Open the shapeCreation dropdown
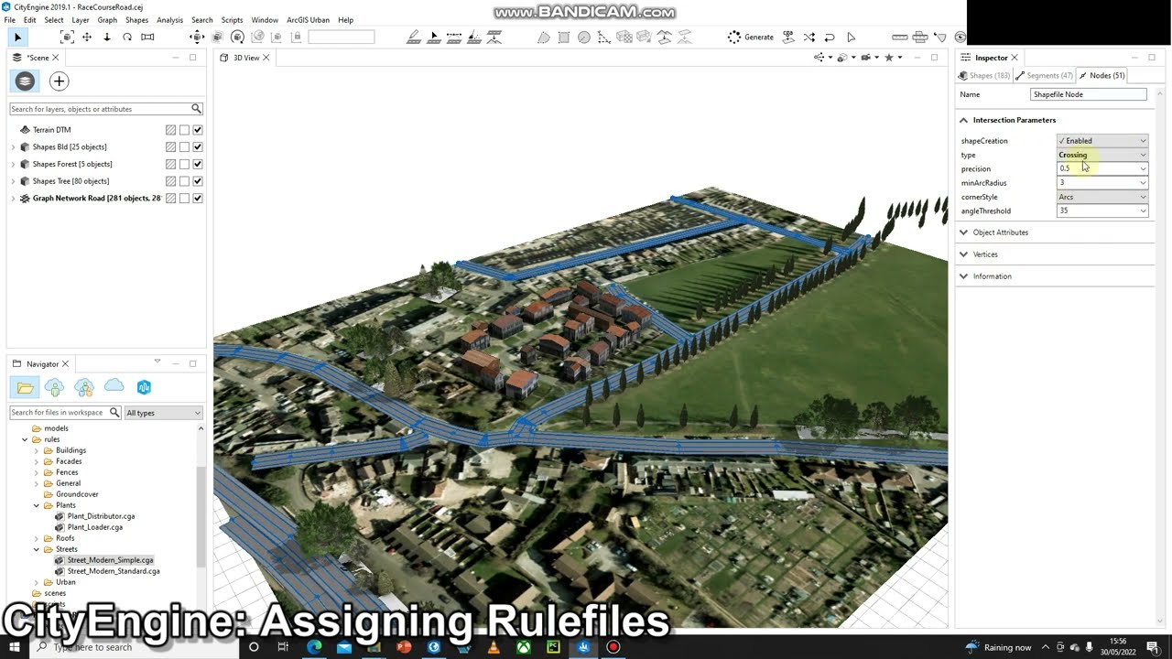This screenshot has height=659, width=1172. [1102, 141]
